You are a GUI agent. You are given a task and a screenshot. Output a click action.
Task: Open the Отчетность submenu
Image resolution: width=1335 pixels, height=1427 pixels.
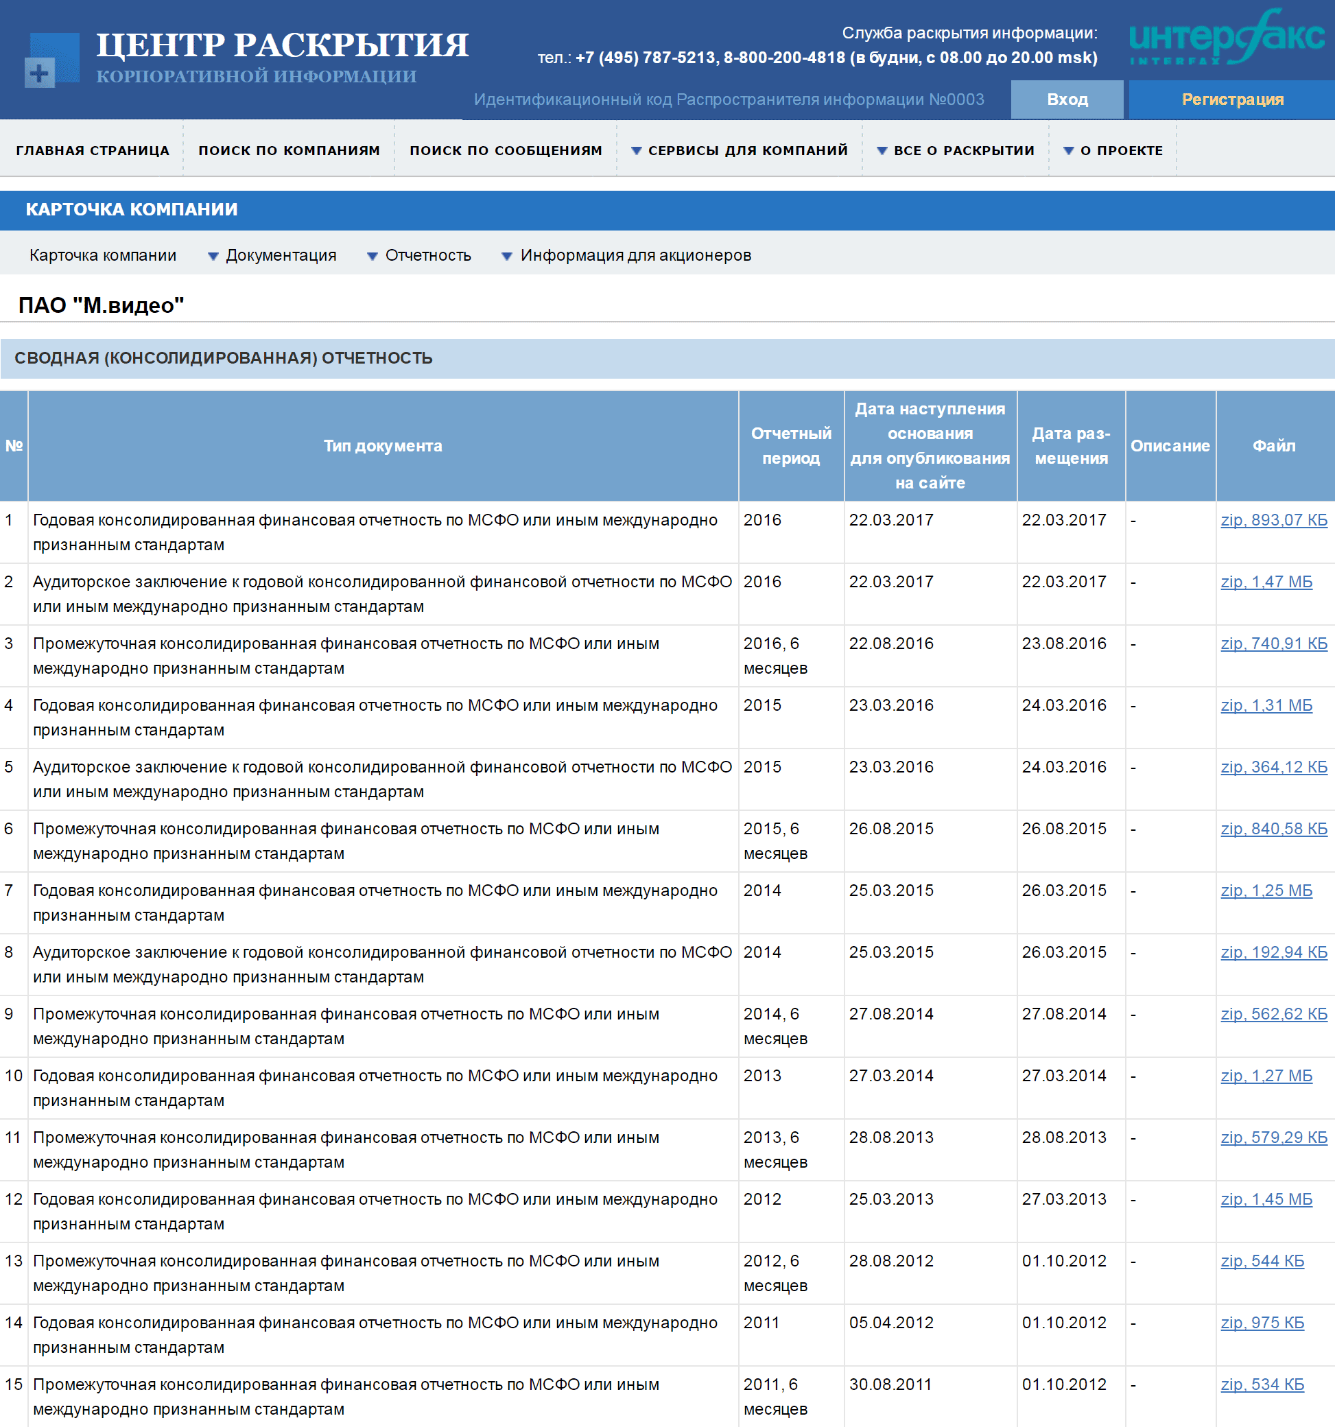pos(427,255)
